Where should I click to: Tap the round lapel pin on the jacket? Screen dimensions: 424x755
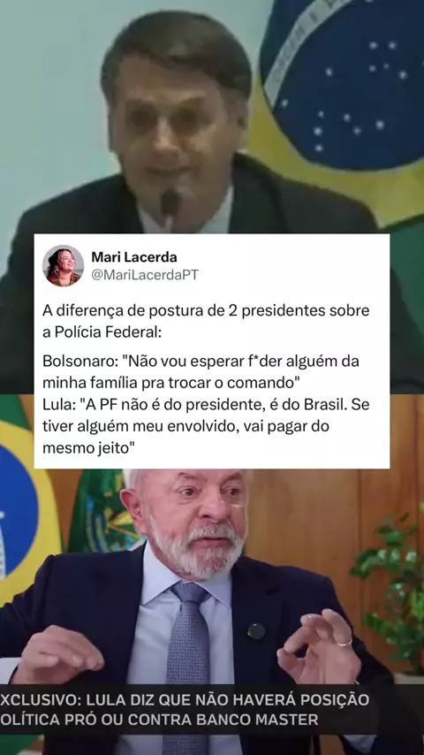click(x=256, y=630)
